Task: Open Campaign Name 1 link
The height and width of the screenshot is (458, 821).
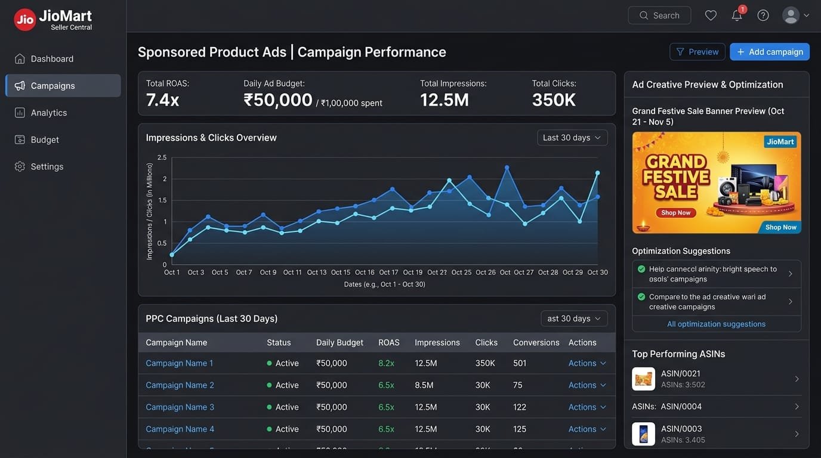Action: pyautogui.click(x=179, y=363)
